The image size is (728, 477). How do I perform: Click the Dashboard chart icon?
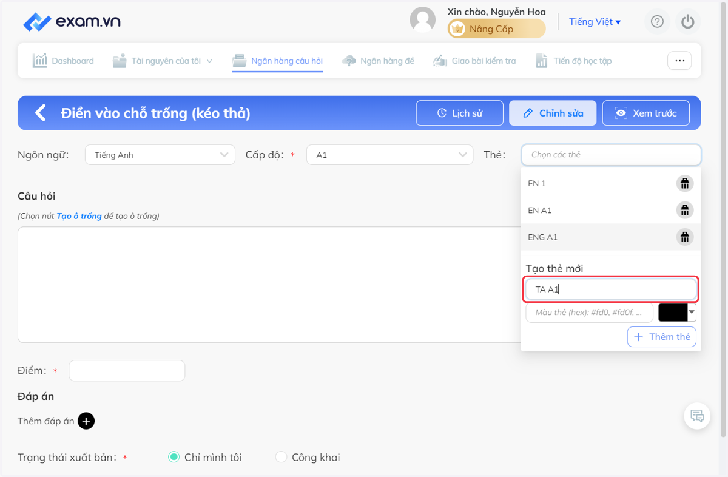click(x=40, y=61)
